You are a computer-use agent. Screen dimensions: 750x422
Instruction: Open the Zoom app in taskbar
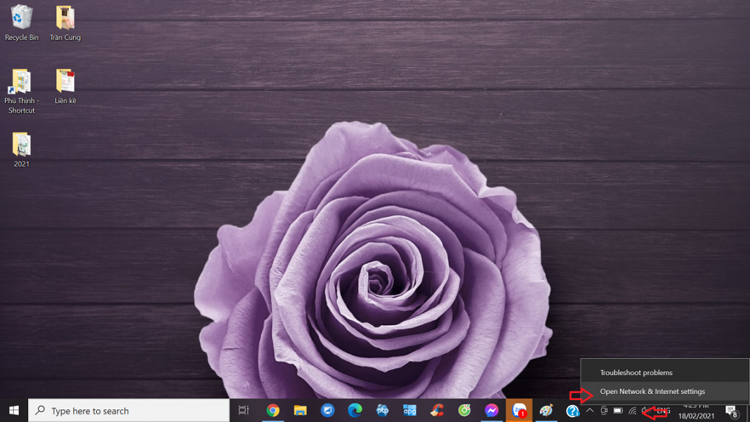pos(327,410)
